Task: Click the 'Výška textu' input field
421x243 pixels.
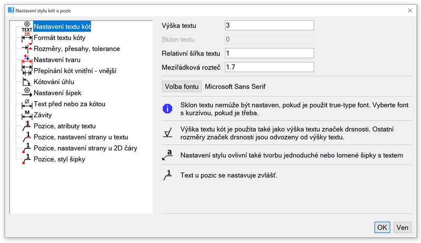Action: point(269,25)
